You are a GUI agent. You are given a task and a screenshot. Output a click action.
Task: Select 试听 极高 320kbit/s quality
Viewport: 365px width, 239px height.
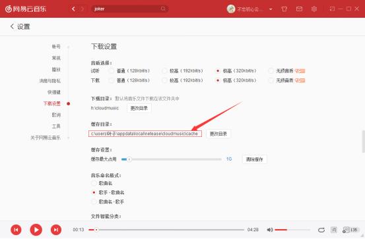(218, 70)
